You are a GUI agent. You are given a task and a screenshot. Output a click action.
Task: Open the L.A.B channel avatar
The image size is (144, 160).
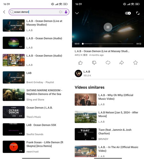(x=78, y=73)
